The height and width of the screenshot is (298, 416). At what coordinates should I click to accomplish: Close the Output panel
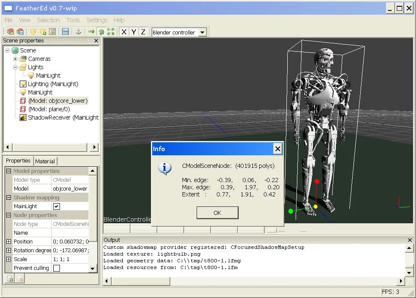pos(410,240)
